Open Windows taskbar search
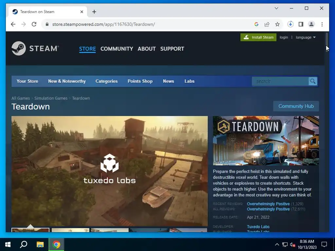335x251 pixels. [x=24, y=244]
